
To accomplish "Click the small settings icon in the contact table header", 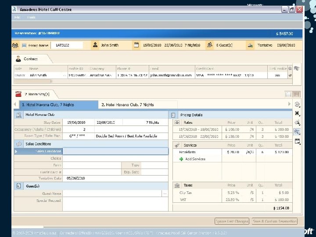I will click(x=290, y=68).
